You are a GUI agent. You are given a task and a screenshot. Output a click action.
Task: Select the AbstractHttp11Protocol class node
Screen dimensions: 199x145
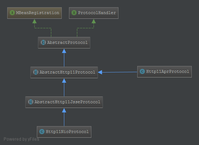click(64, 72)
